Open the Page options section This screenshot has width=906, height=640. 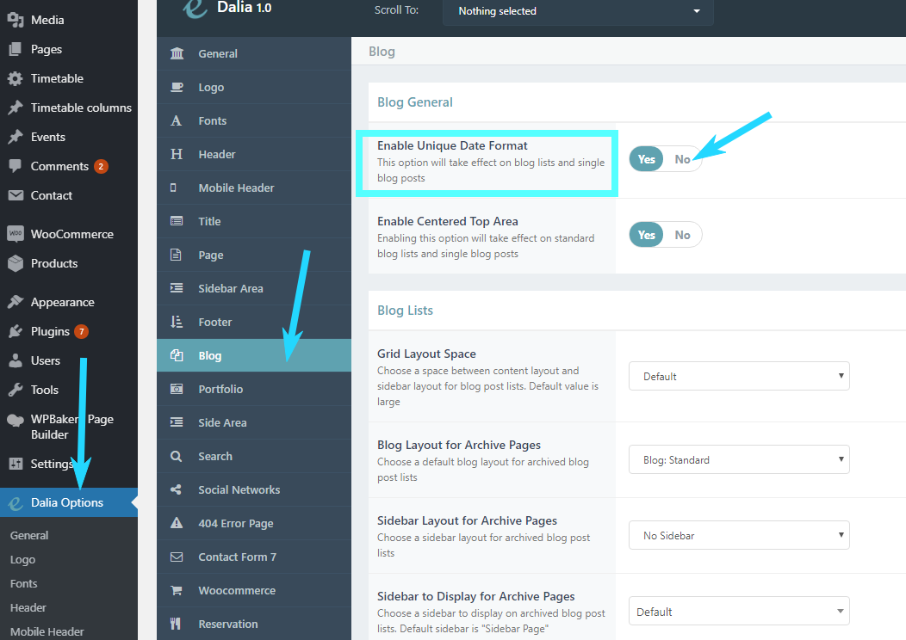click(254, 255)
